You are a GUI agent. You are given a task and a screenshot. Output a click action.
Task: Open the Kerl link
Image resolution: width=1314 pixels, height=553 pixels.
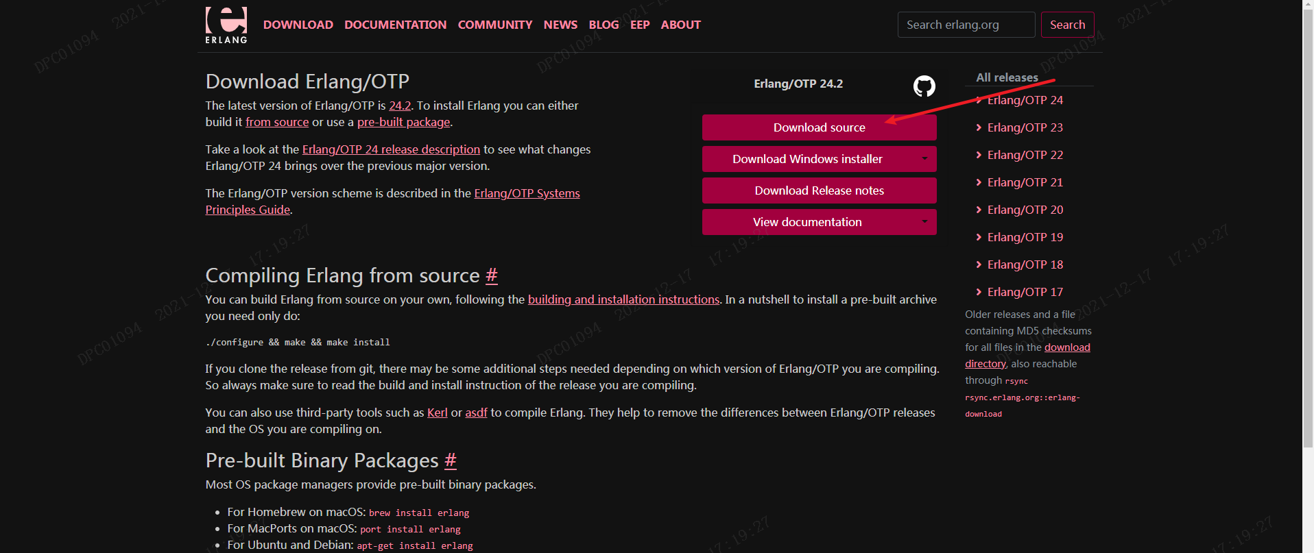437,413
